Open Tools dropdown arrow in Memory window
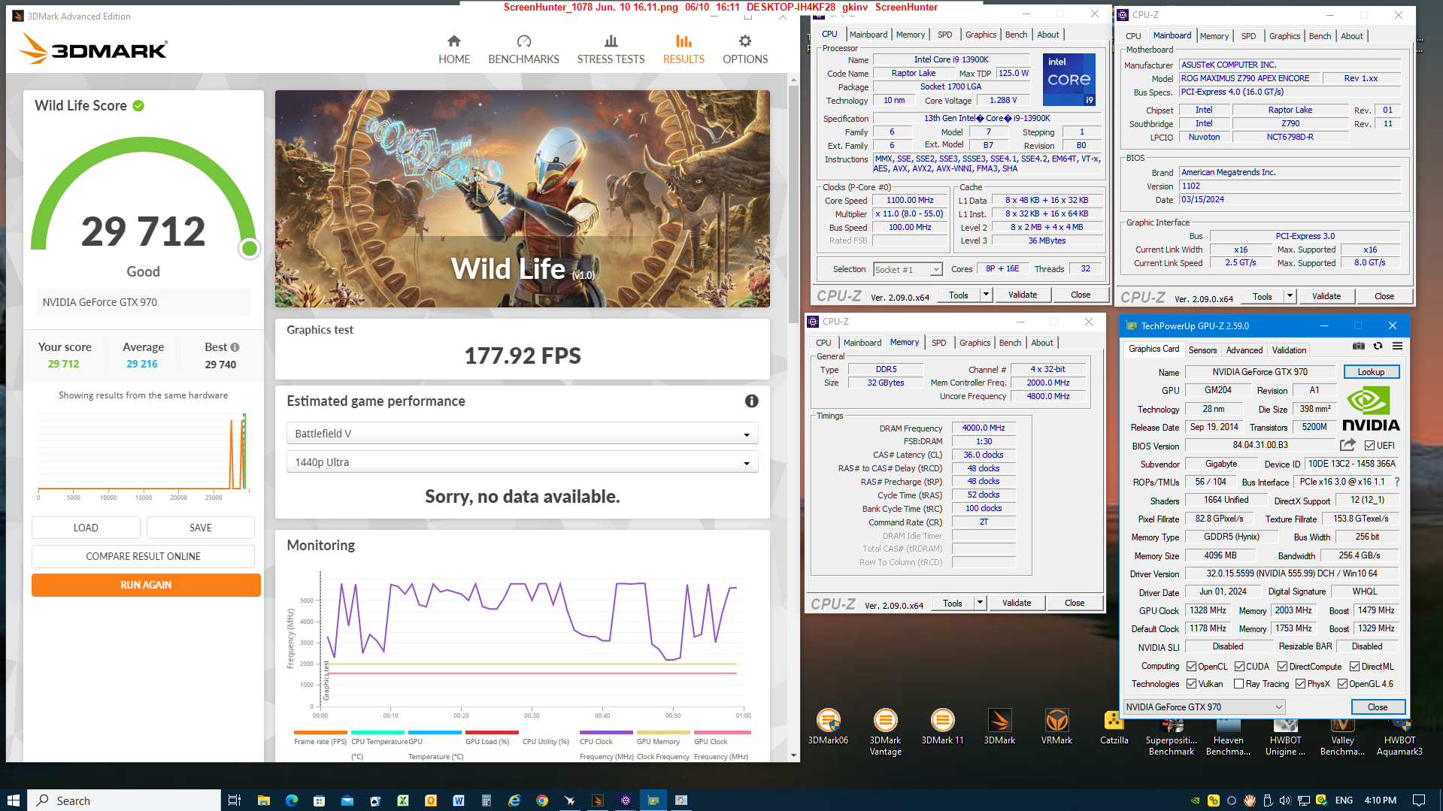1443x811 pixels. tap(980, 603)
